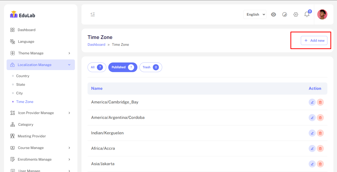Image resolution: width=337 pixels, height=172 pixels.
Task: Collapse the sidebar with menu icon
Action: [x=93, y=14]
